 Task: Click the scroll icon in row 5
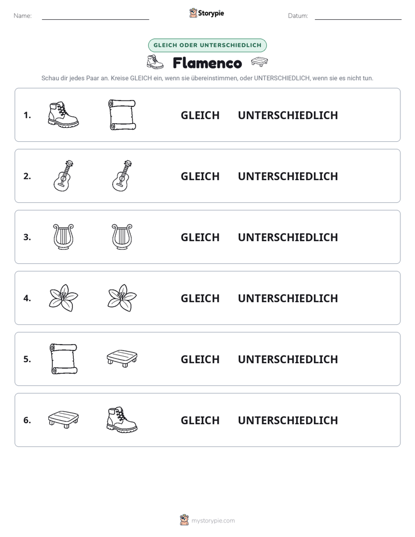tap(64, 359)
